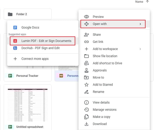The image size is (160, 130).
Task: Click the Add to Starred star icon
Action: pyautogui.click(x=86, y=85)
